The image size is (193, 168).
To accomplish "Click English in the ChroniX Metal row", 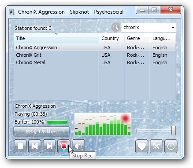I will coord(160,62).
